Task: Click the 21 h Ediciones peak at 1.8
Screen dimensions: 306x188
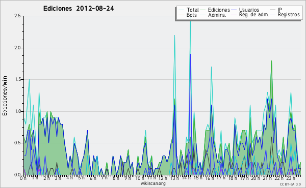Action: click(x=271, y=60)
